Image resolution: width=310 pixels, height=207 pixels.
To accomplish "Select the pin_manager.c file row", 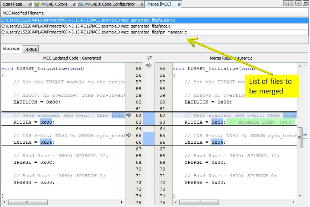I will point(154,32).
